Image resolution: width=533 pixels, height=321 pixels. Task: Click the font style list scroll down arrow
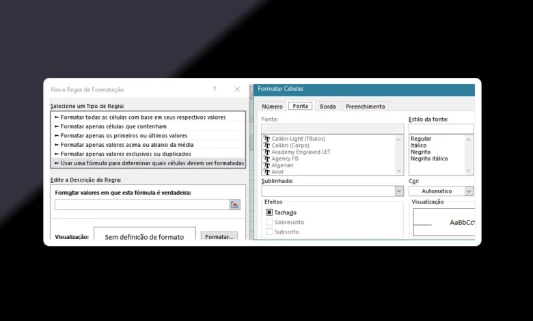click(x=468, y=171)
